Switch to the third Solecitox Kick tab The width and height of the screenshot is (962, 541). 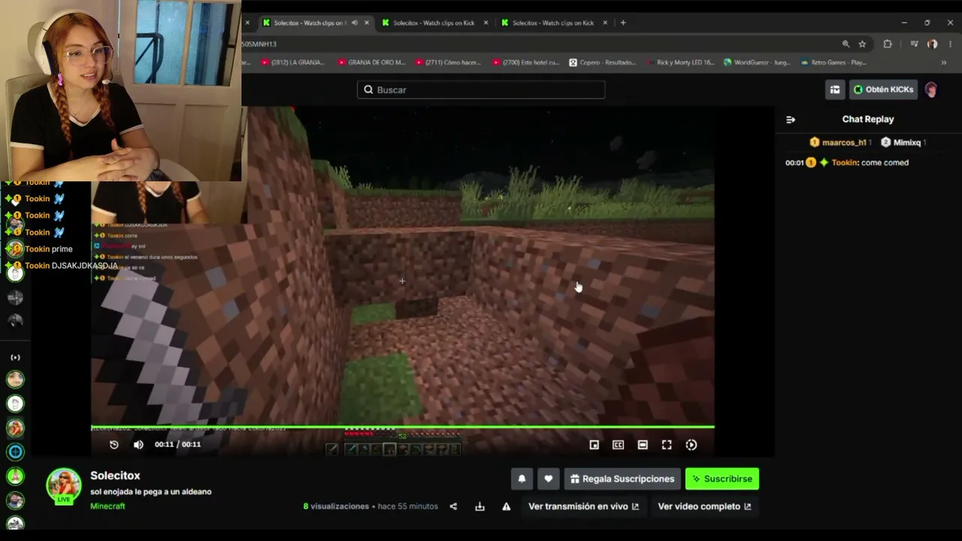553,23
